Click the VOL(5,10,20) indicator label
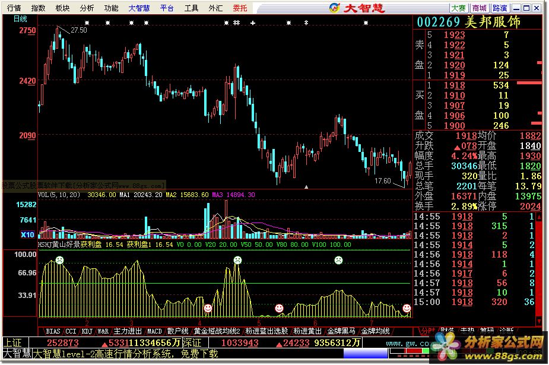Viewport: 549px width, 365px height. click(x=59, y=195)
